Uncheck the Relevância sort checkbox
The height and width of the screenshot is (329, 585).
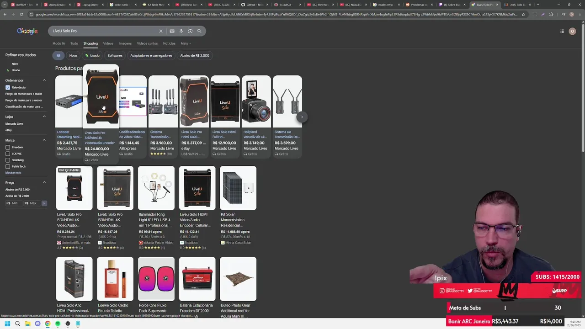tap(8, 87)
